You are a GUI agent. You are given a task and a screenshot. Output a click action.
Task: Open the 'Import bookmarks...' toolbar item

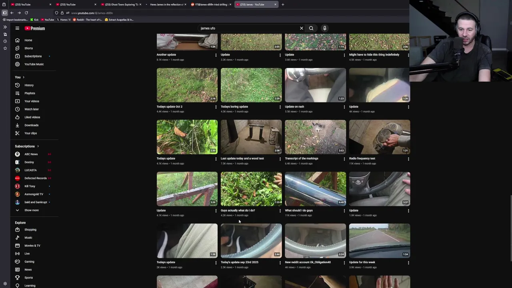(15, 20)
